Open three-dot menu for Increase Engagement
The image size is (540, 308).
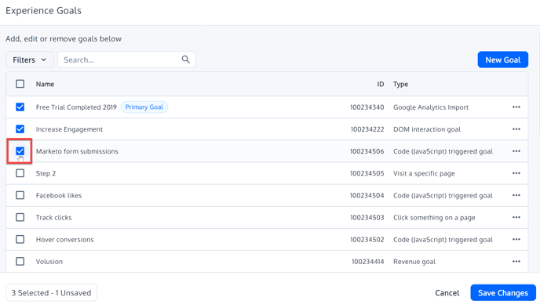click(x=516, y=129)
